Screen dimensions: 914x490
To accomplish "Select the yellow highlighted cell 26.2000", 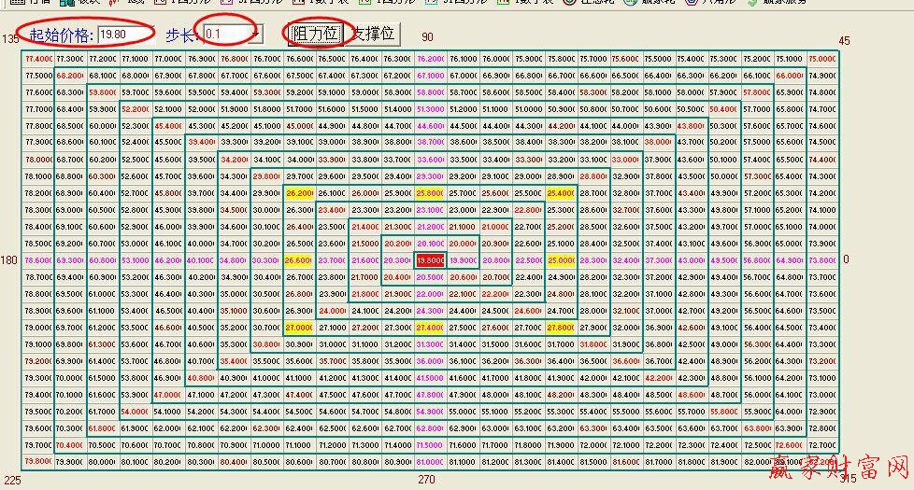I will point(299,193).
